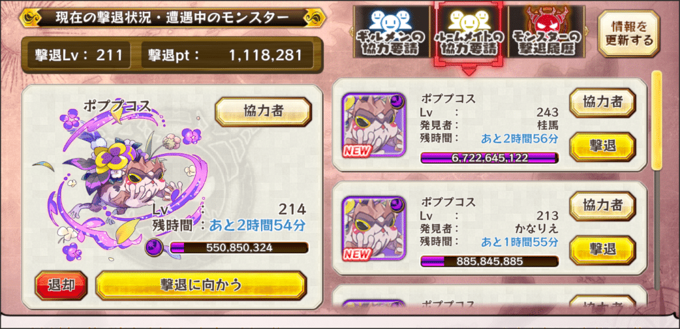Open the モンスターの撃退履歴 tab

point(546,33)
